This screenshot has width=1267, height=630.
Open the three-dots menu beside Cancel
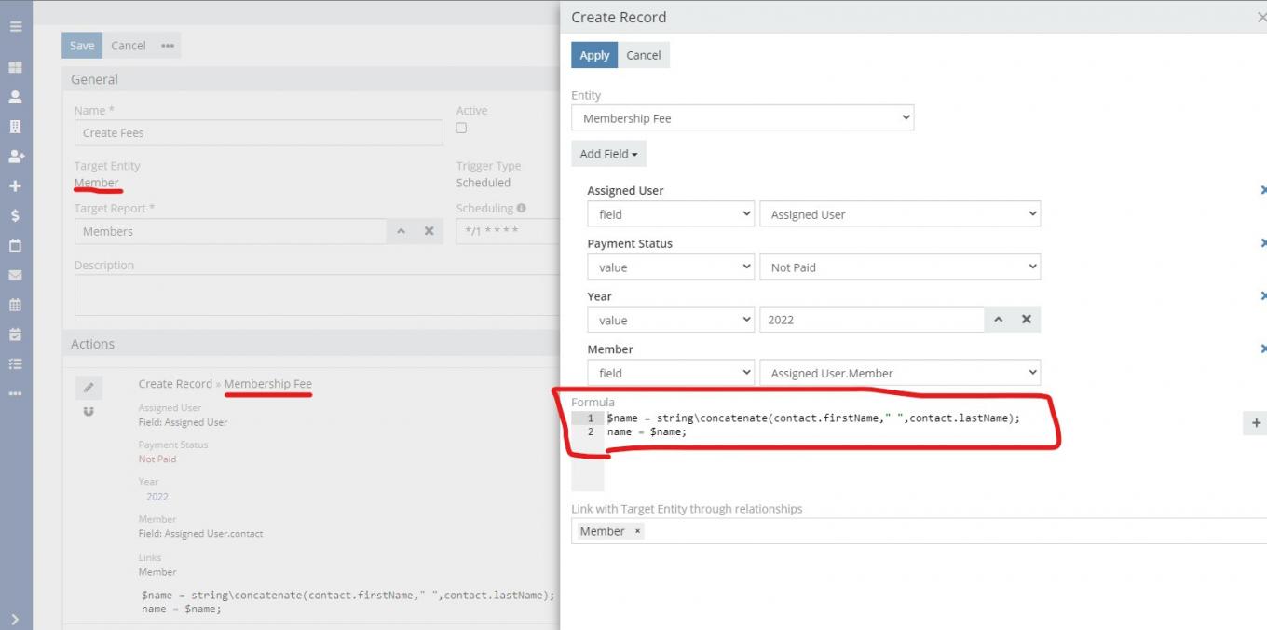point(168,46)
